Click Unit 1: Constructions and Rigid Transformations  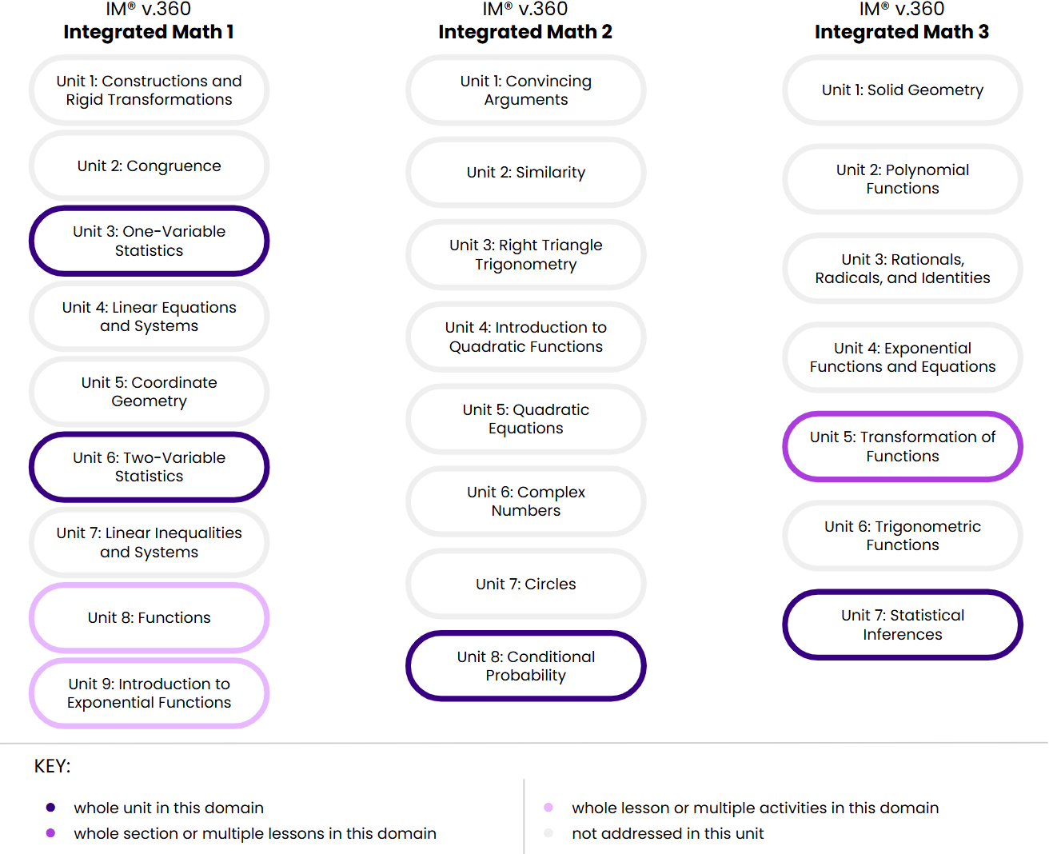[150, 90]
